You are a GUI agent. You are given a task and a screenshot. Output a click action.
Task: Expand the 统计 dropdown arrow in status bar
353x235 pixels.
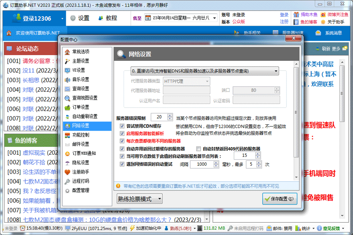pyautogui.click(x=313, y=228)
